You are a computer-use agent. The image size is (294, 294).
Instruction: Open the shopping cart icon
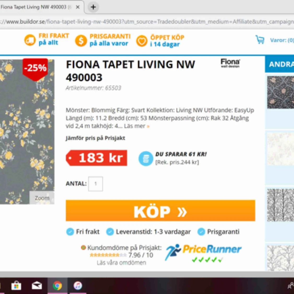(260, 39)
